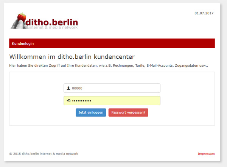Click the login arrow icon in password field

pos(68,101)
